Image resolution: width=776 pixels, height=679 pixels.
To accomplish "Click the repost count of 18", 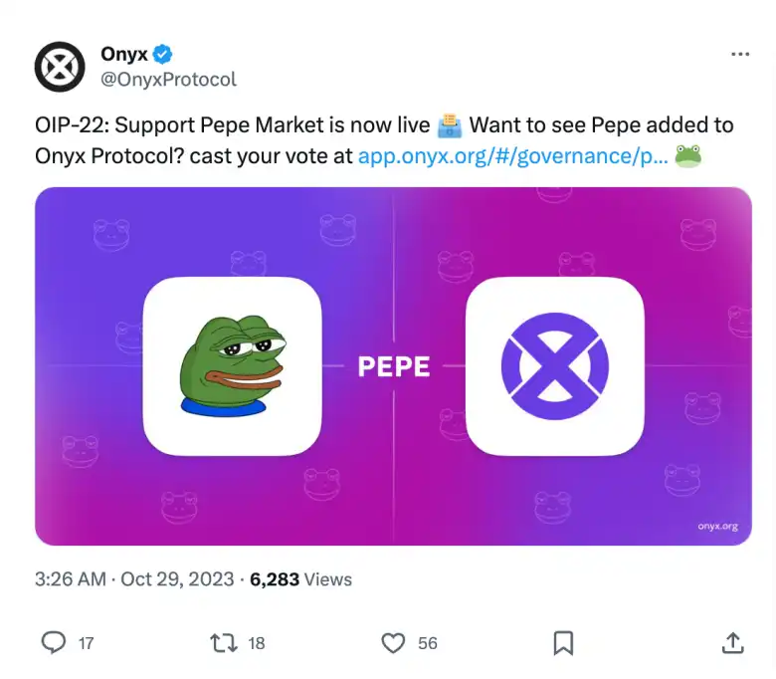I will click(x=257, y=643).
